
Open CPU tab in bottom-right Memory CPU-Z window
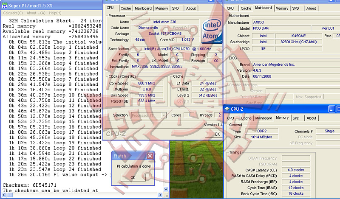[x=230, y=118]
